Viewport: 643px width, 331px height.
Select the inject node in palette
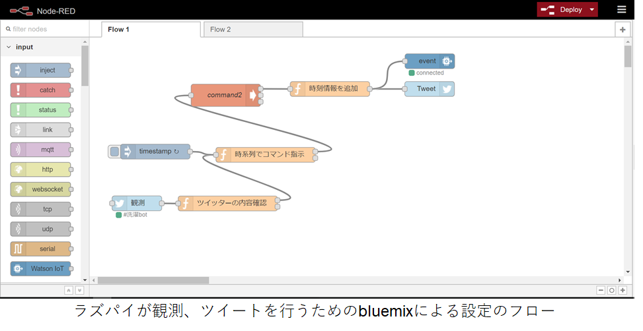(40, 71)
